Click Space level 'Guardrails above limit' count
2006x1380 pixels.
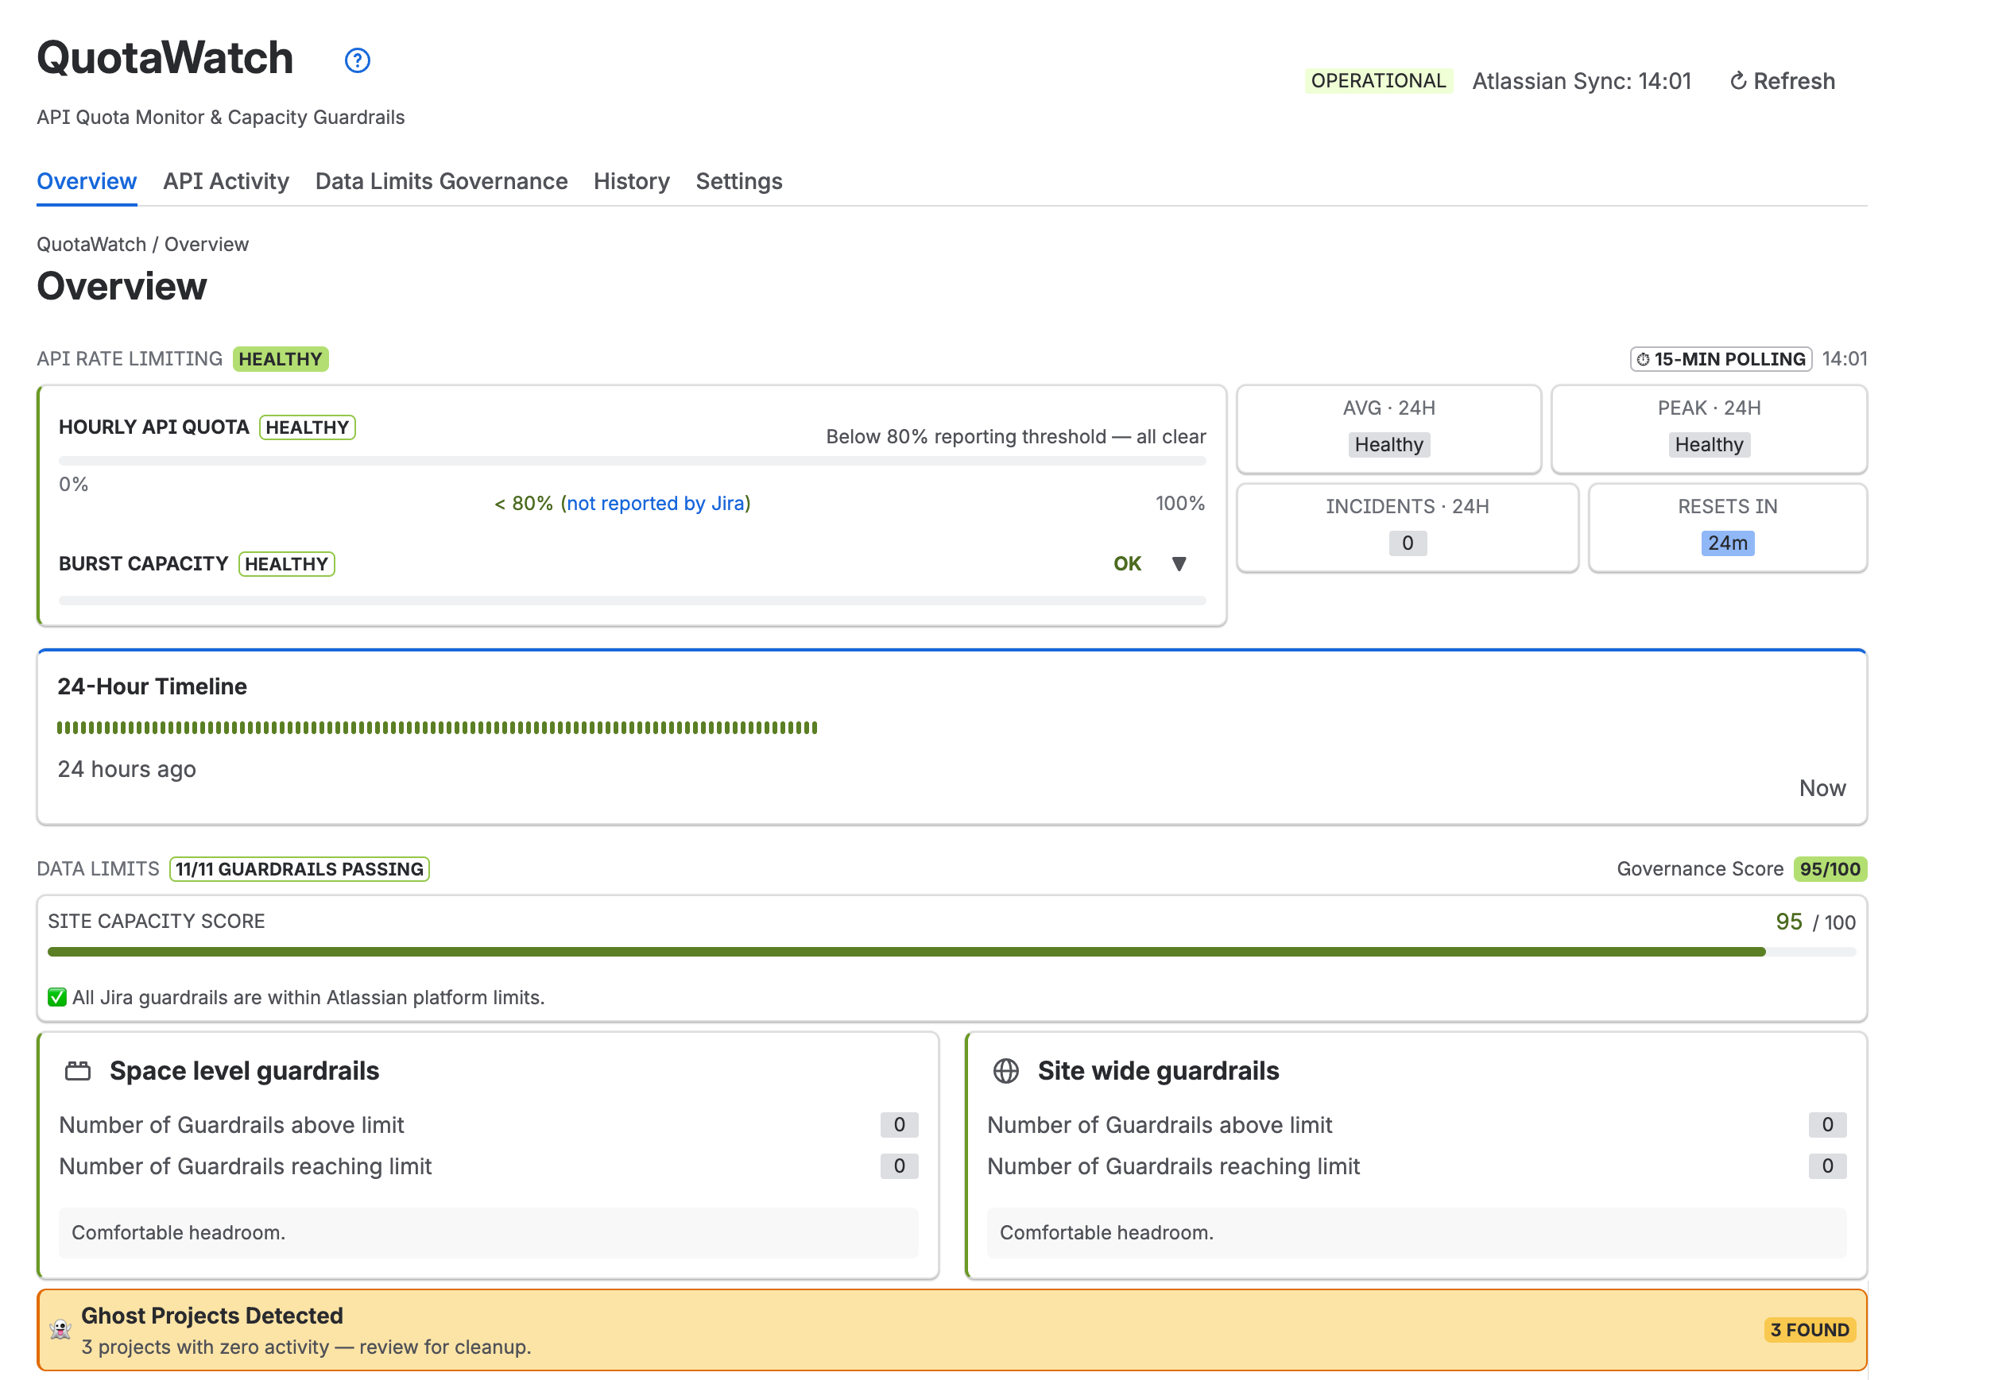click(900, 1125)
